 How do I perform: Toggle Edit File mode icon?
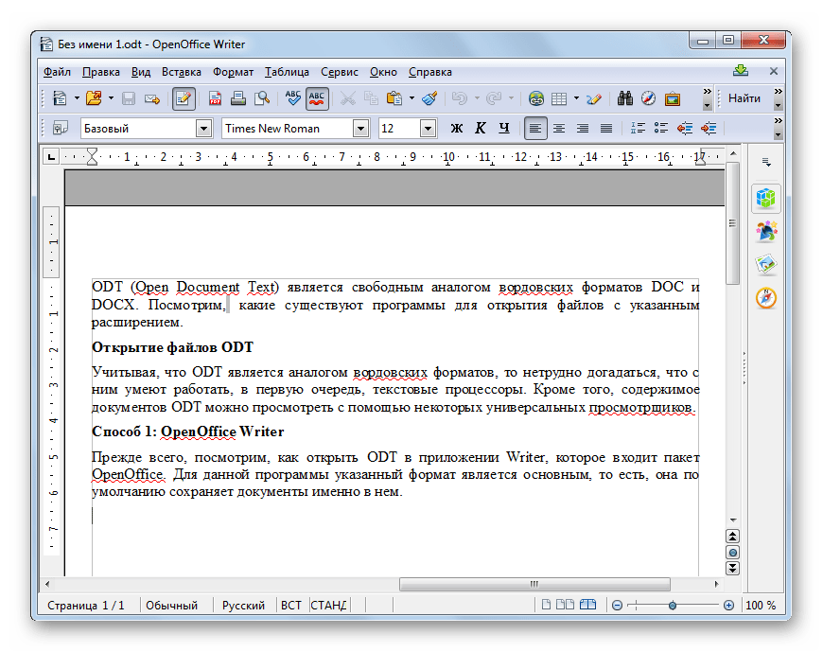(x=184, y=98)
